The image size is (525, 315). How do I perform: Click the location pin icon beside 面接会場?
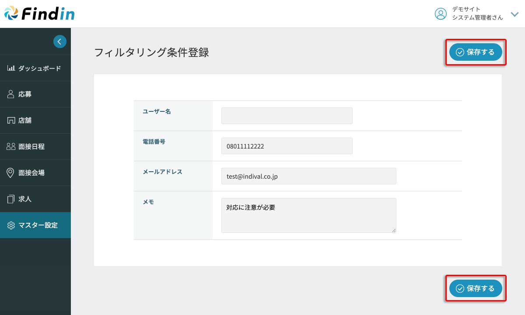11,173
